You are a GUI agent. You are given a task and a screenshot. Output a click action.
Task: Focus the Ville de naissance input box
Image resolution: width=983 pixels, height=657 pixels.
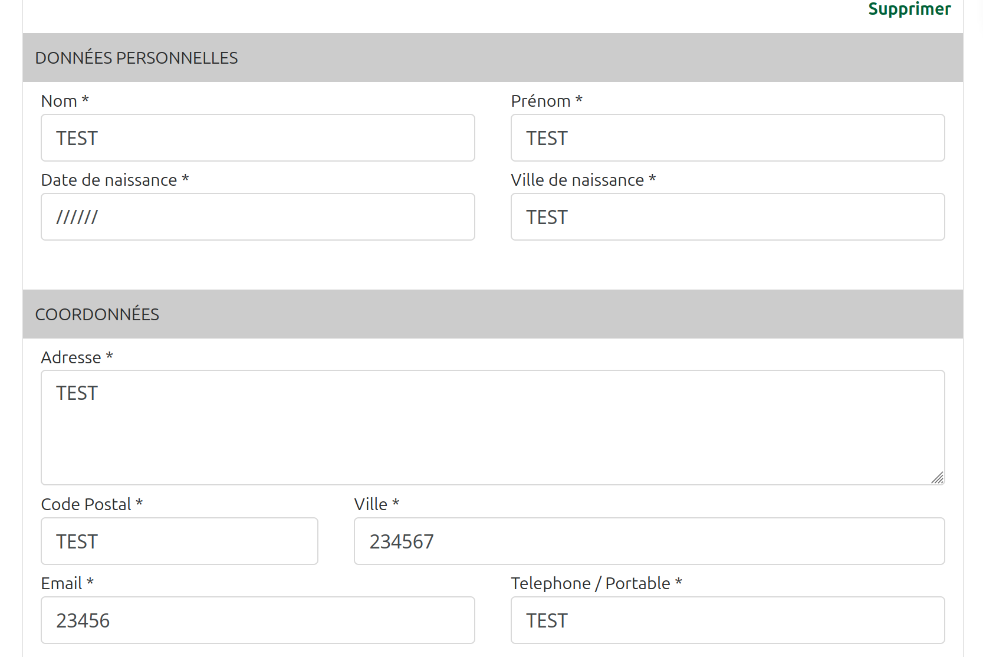click(x=727, y=217)
